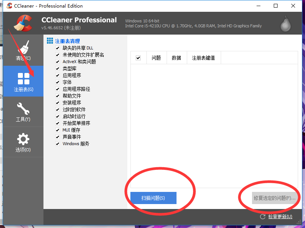
Task: Uncheck 未使用的文件扩展名 checkbox
Action: coord(58,55)
